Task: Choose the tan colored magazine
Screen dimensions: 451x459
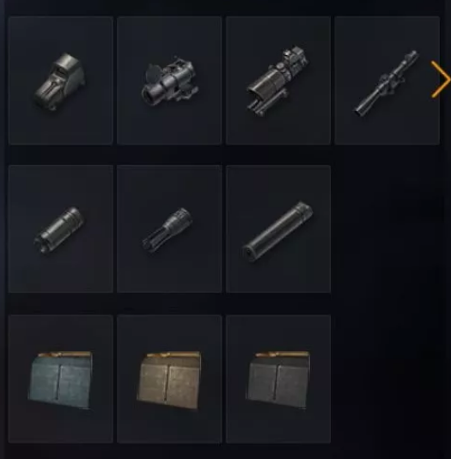Action: click(x=169, y=379)
